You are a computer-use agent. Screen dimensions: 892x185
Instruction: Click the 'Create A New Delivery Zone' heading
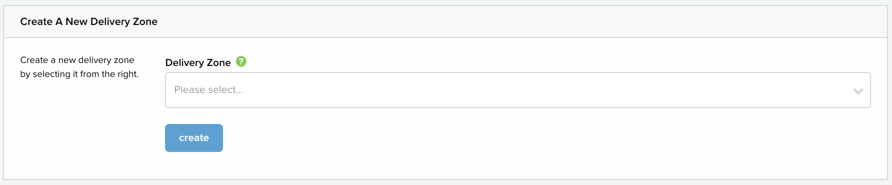coord(89,21)
